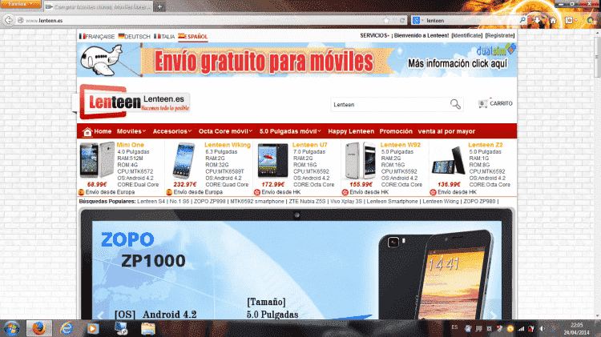
Task: Click the Lenteen W92 phone thumbnail
Action: point(361,161)
